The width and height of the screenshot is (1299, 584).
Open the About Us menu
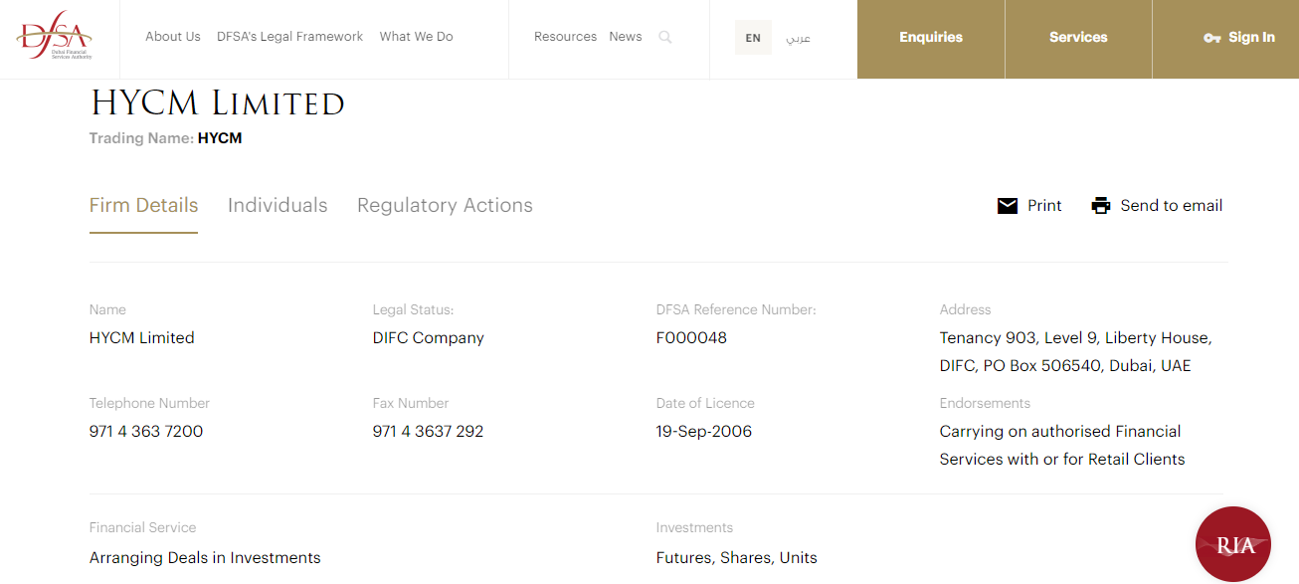click(x=173, y=37)
